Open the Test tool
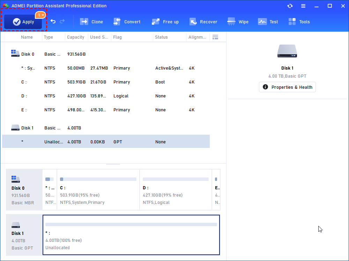 pyautogui.click(x=268, y=22)
